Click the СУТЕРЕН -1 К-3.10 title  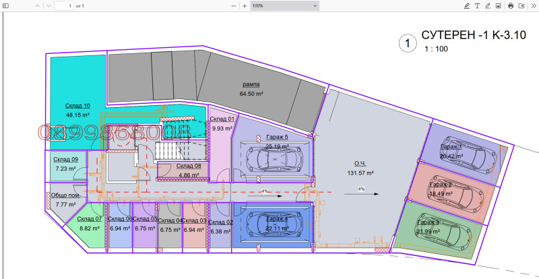coord(469,36)
